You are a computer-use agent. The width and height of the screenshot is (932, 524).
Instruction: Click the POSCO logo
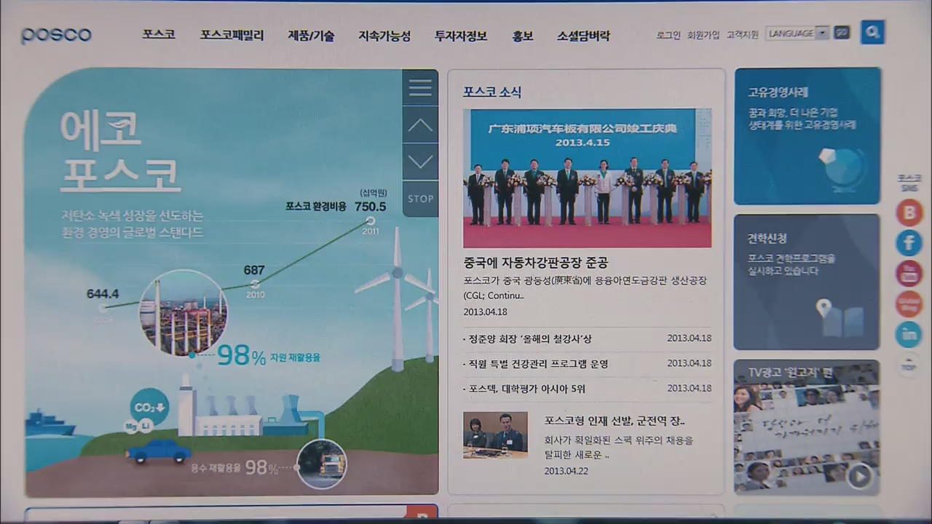(56, 34)
